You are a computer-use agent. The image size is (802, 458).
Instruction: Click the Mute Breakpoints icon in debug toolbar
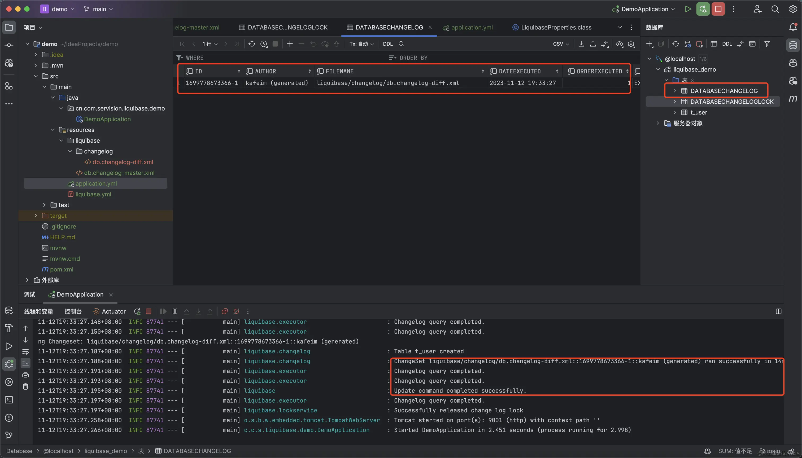(236, 311)
